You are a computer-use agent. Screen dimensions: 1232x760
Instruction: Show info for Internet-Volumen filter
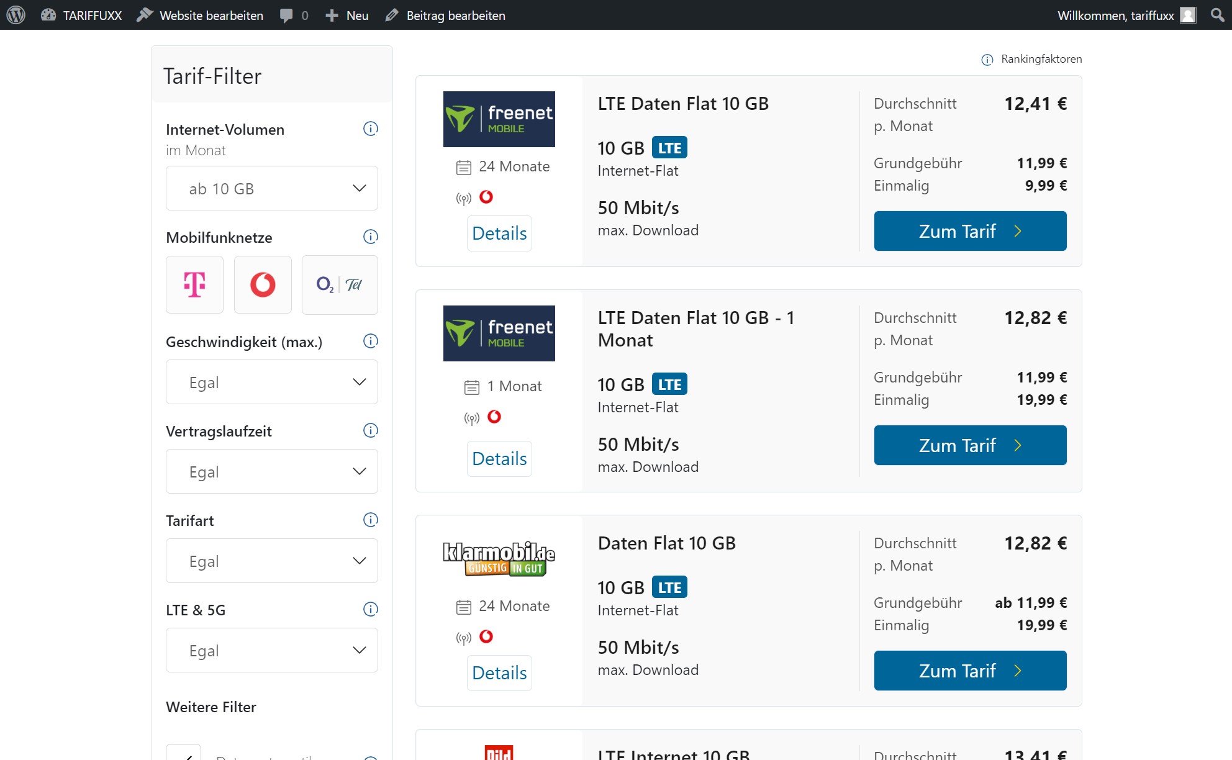coord(371,129)
